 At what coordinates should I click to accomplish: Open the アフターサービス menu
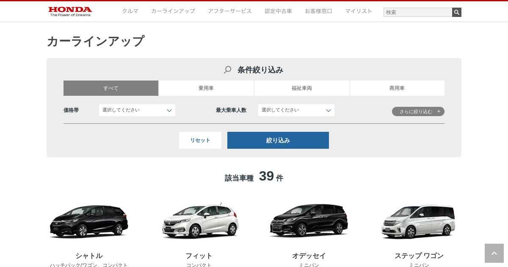pos(230,11)
